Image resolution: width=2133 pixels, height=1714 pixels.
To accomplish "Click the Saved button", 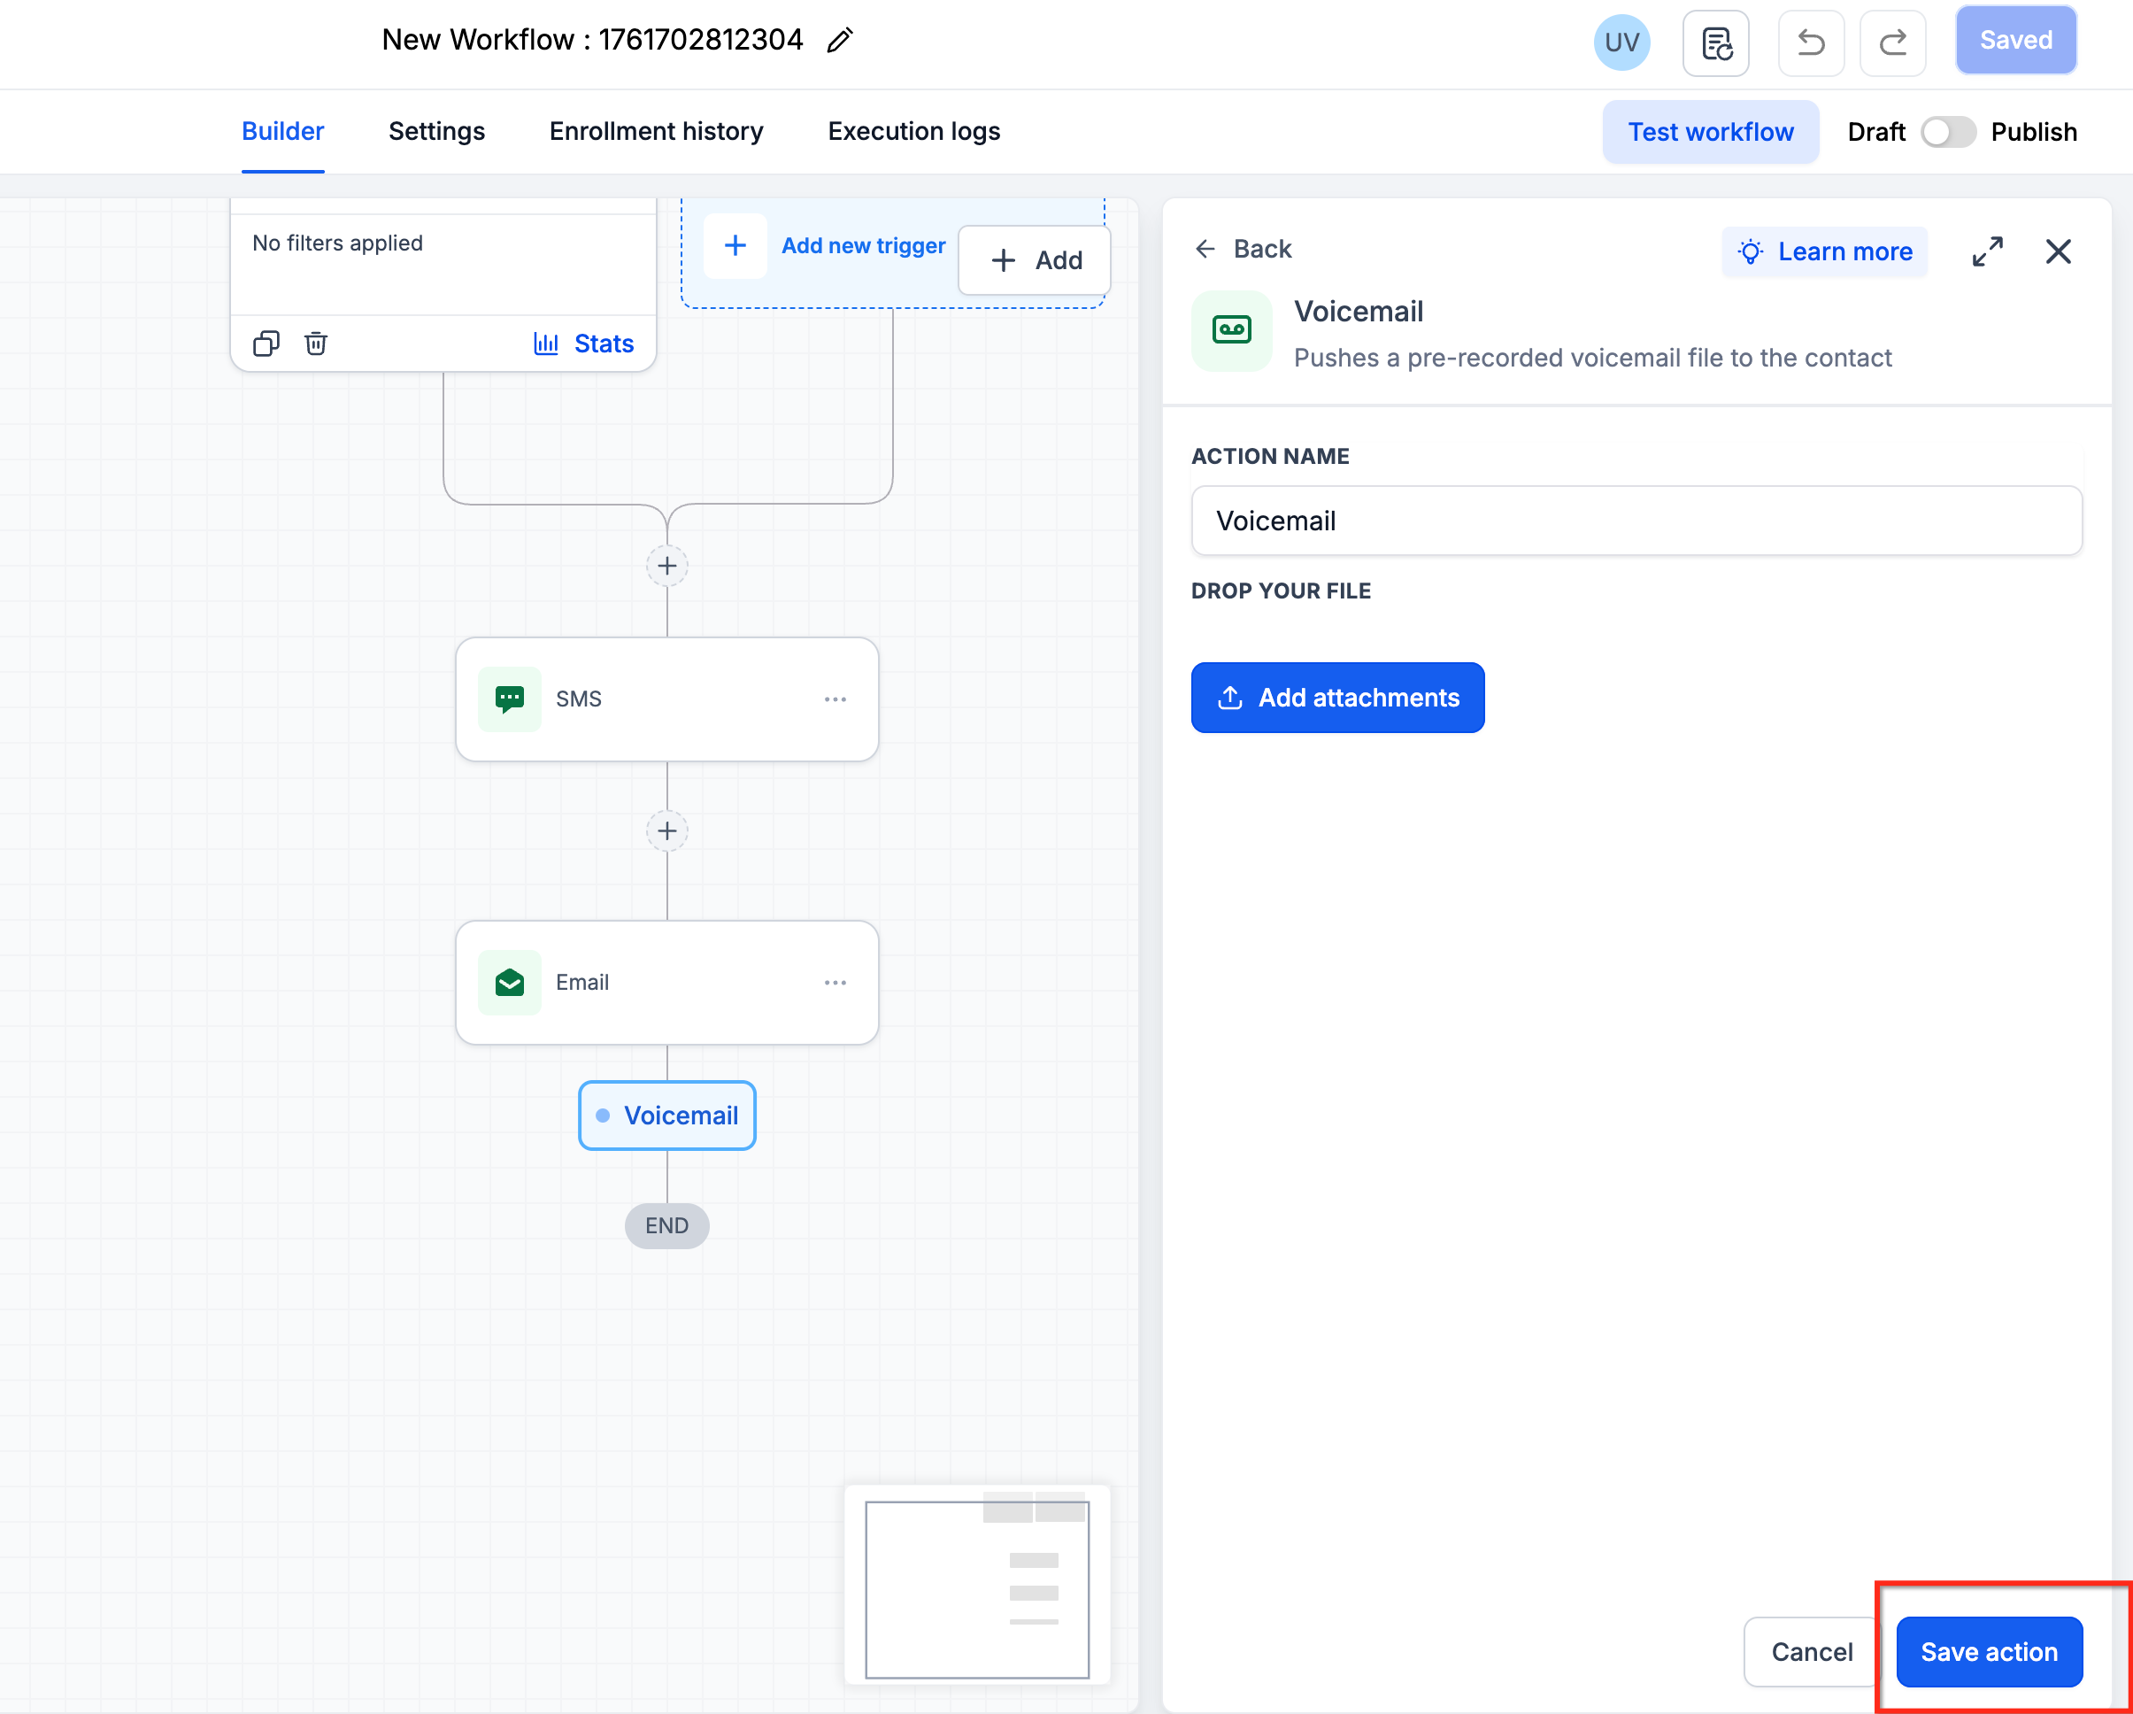I will pos(2015,41).
